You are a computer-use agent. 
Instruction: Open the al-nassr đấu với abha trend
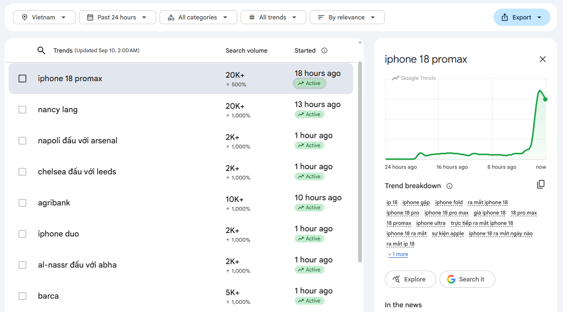pos(181,265)
